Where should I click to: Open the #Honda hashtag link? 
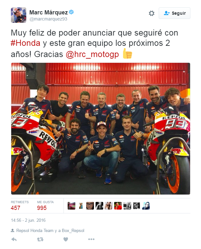(x=25, y=43)
